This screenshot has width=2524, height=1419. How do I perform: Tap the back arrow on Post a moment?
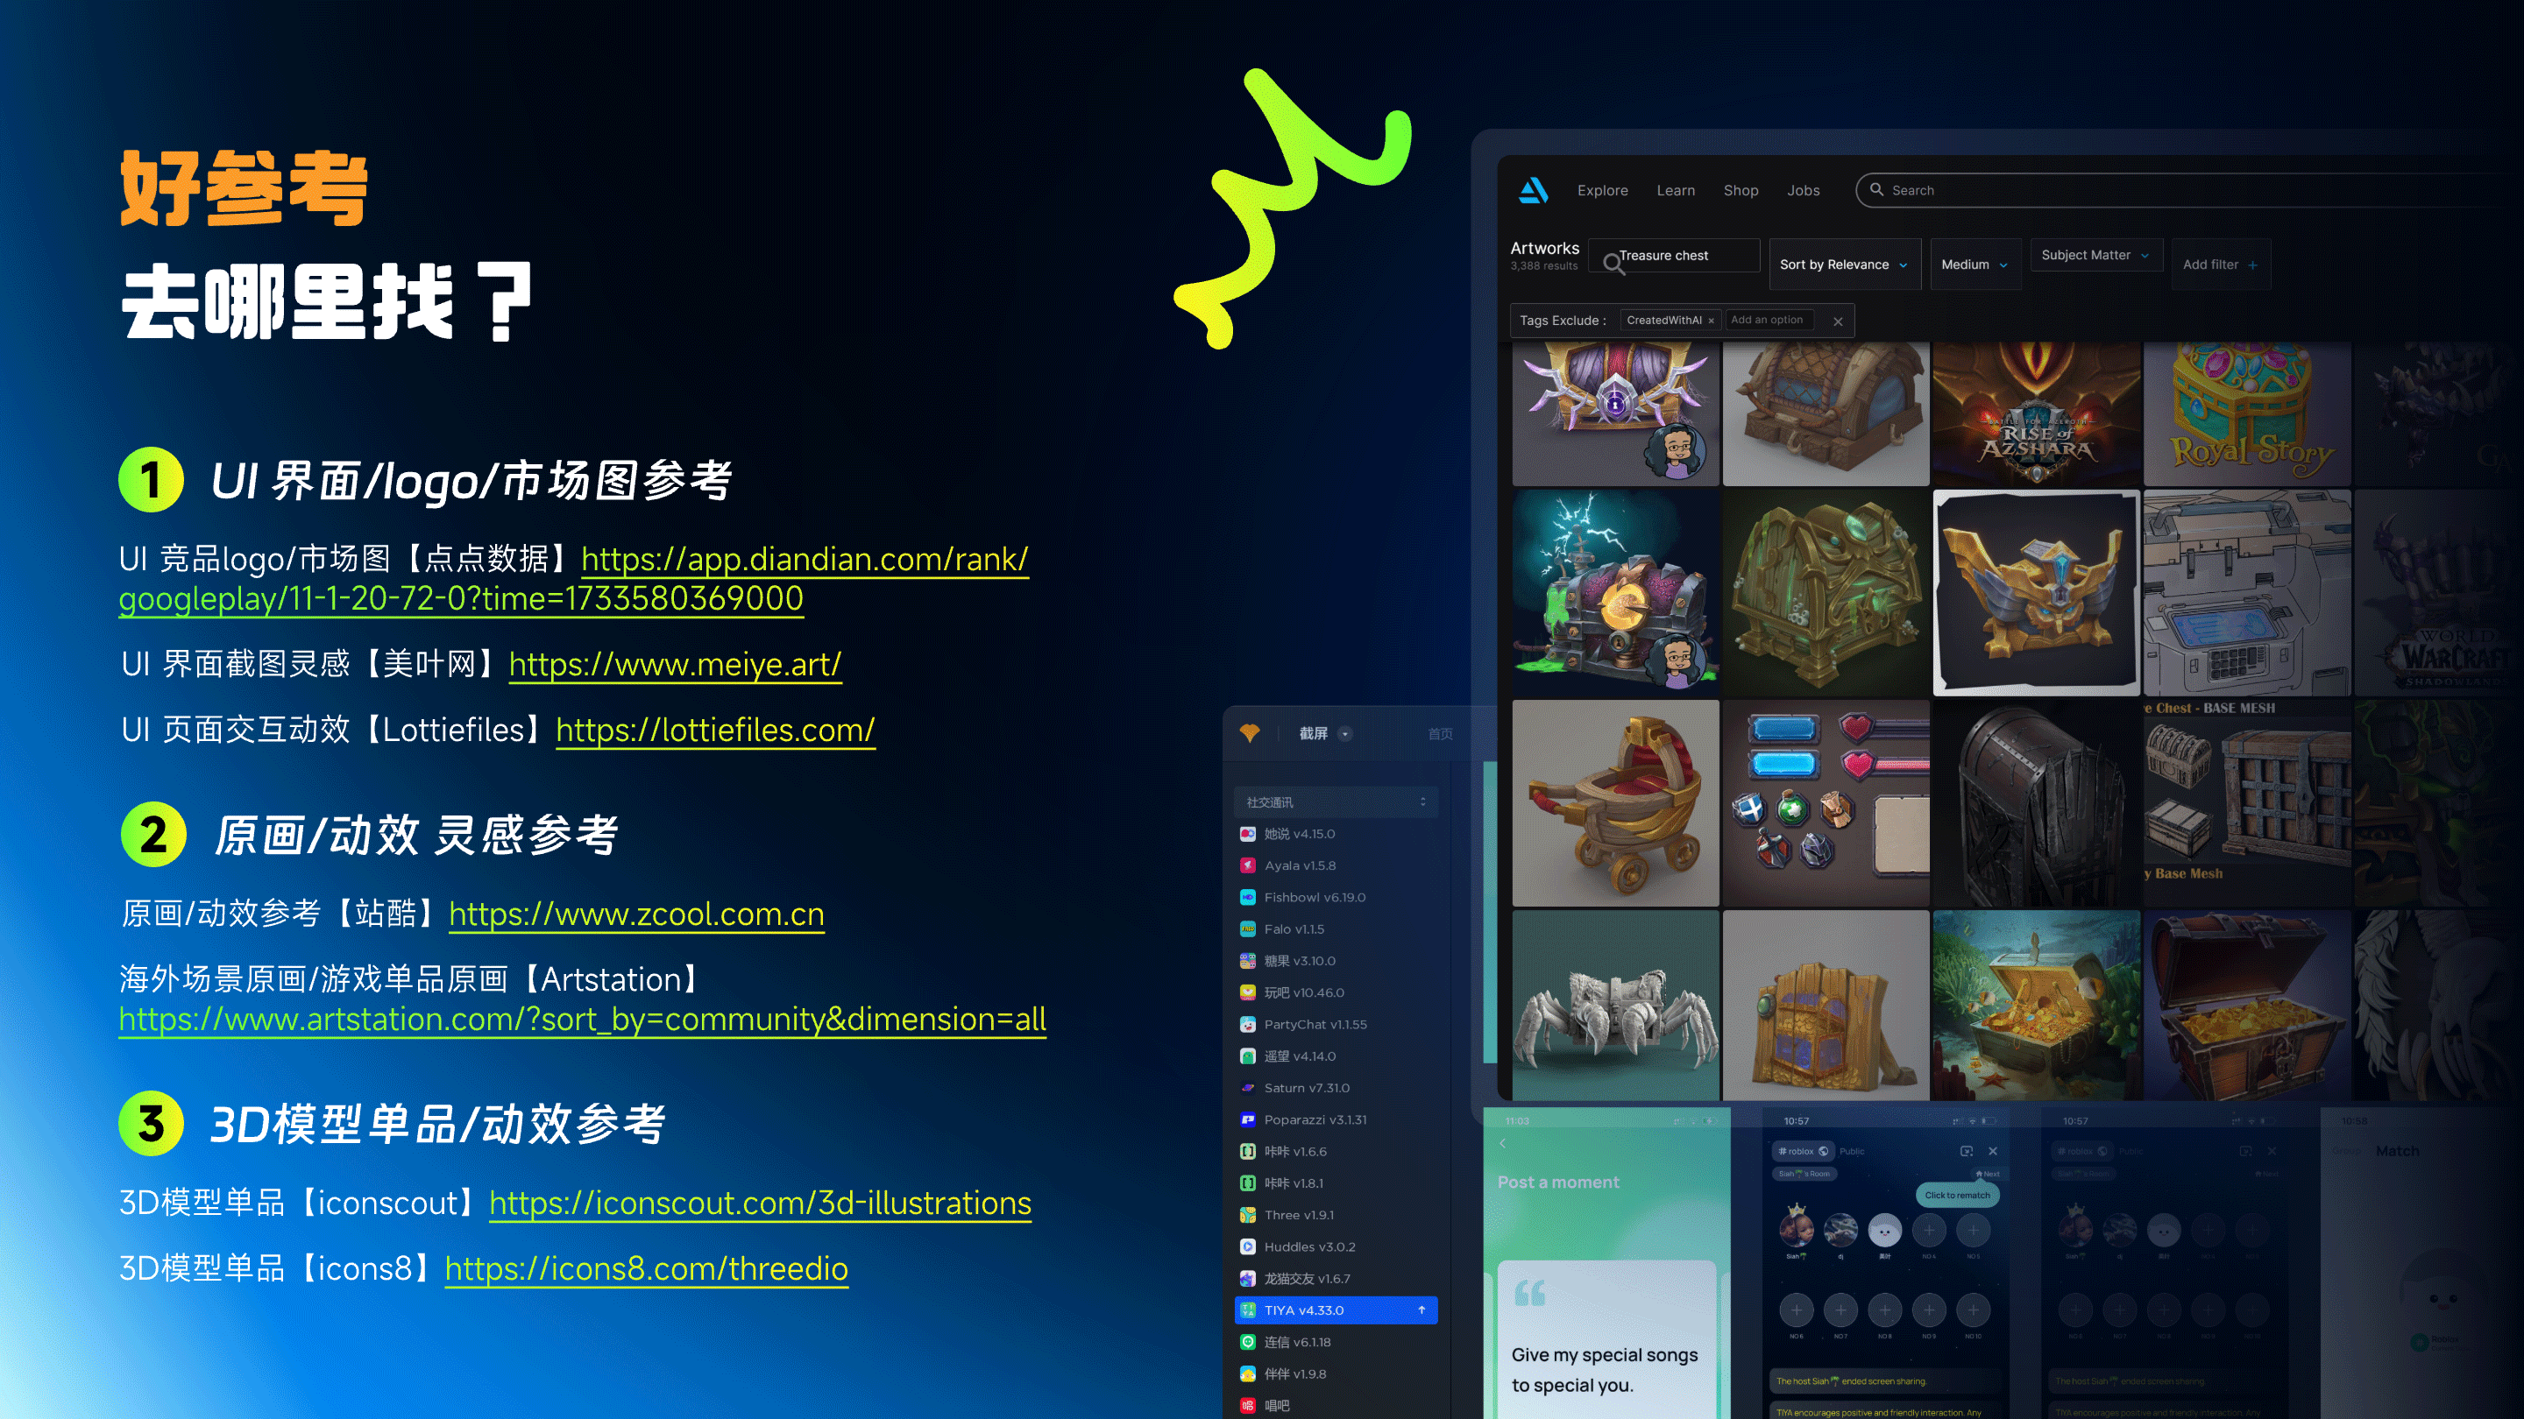1502,1144
